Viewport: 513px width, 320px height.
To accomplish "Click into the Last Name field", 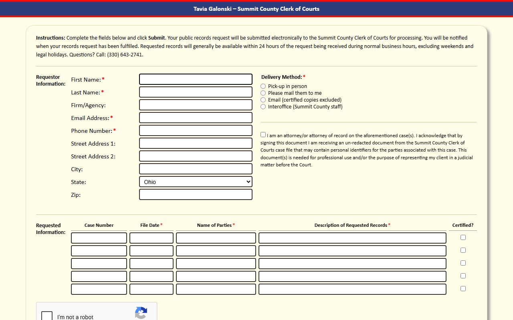I will tap(196, 92).
